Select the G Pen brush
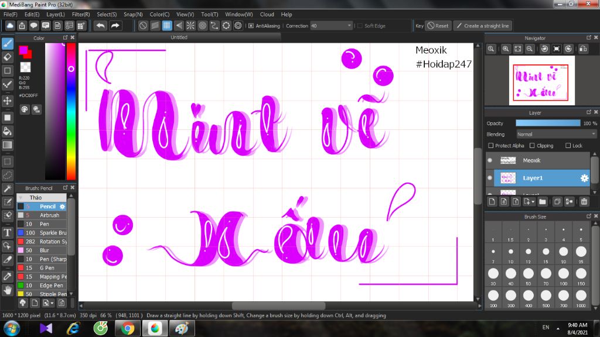This screenshot has height=337, width=600. pyautogui.click(x=42, y=268)
